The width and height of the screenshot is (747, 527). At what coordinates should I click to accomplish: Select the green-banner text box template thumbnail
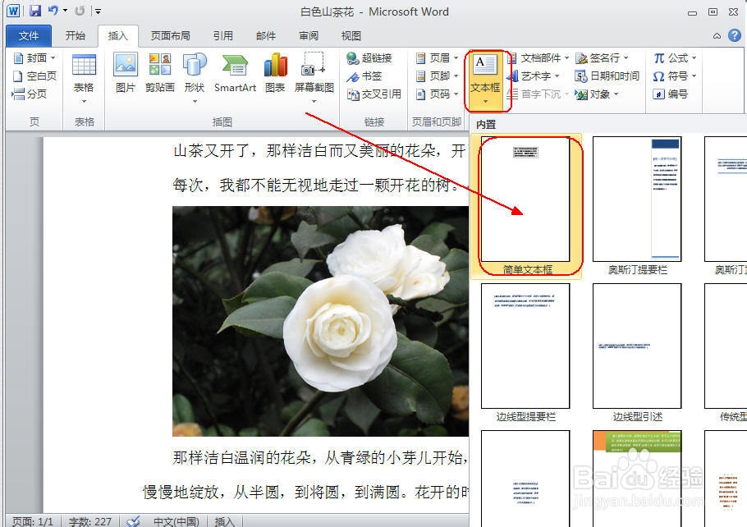[x=637, y=478]
